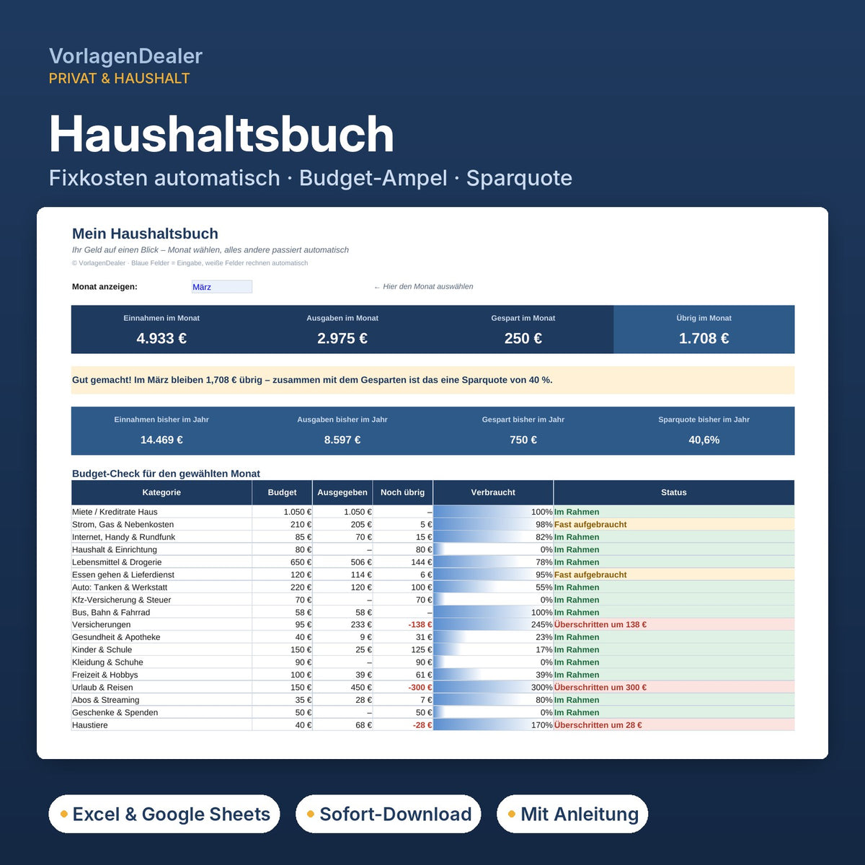Screen dimensions: 865x865
Task: Click the VorlagenDealer brand name
Action: pos(125,56)
